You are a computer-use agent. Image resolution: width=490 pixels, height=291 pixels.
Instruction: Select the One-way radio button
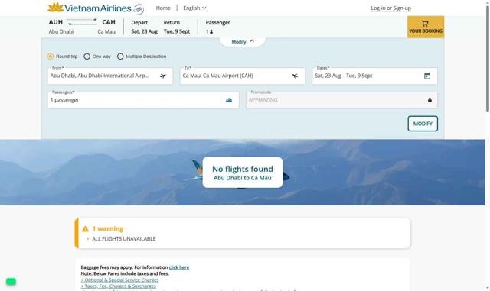tap(87, 57)
